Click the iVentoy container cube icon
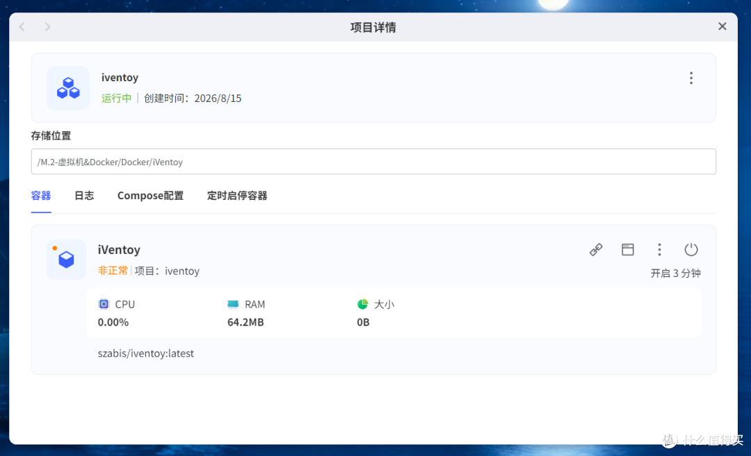Screen dimensions: 751x456 click(66, 260)
